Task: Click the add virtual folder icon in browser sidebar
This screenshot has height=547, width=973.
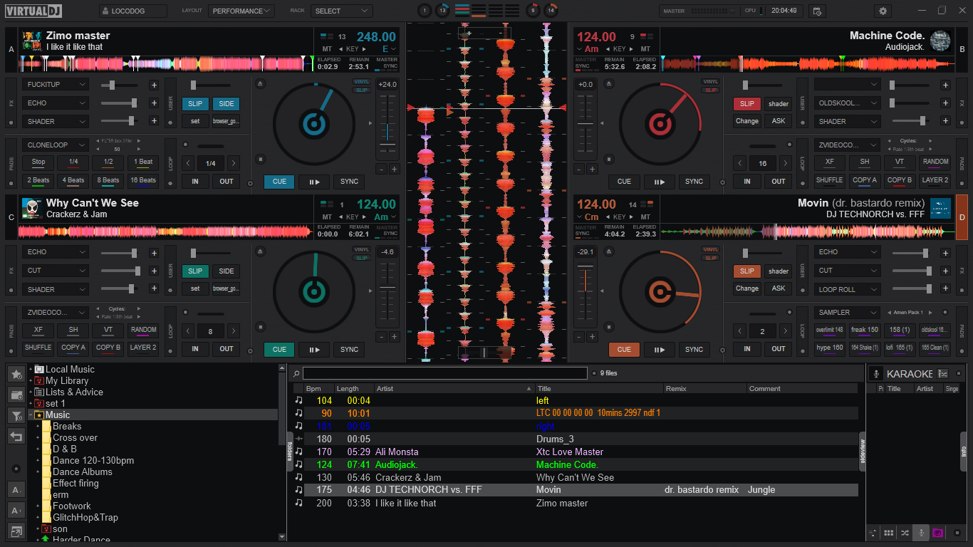Action: pos(16,395)
